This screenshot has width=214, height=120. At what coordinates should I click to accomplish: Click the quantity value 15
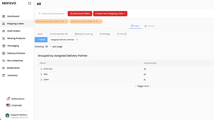click(x=144, y=80)
